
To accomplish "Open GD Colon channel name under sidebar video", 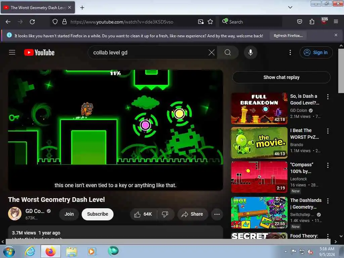I will (299, 110).
